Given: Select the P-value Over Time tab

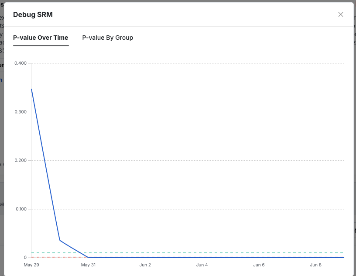Looking at the screenshot, I should pyautogui.click(x=41, y=38).
